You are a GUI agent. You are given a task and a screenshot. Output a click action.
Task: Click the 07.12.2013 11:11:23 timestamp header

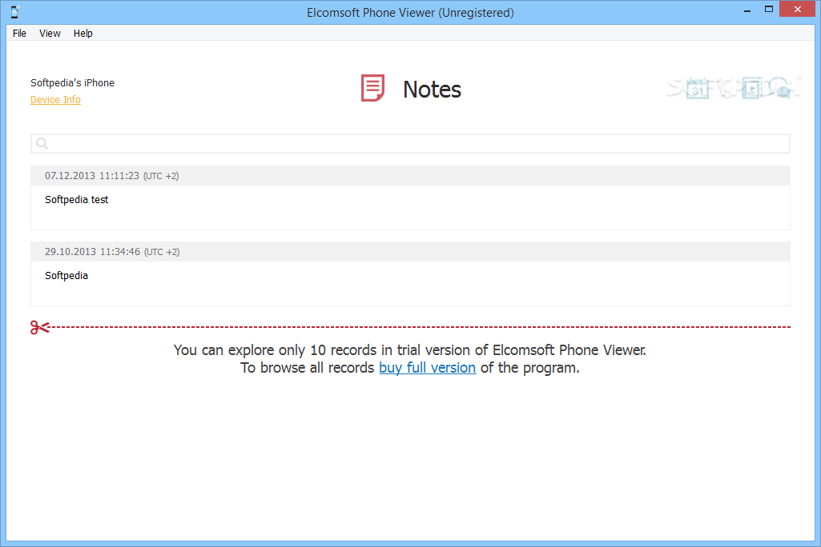click(410, 176)
